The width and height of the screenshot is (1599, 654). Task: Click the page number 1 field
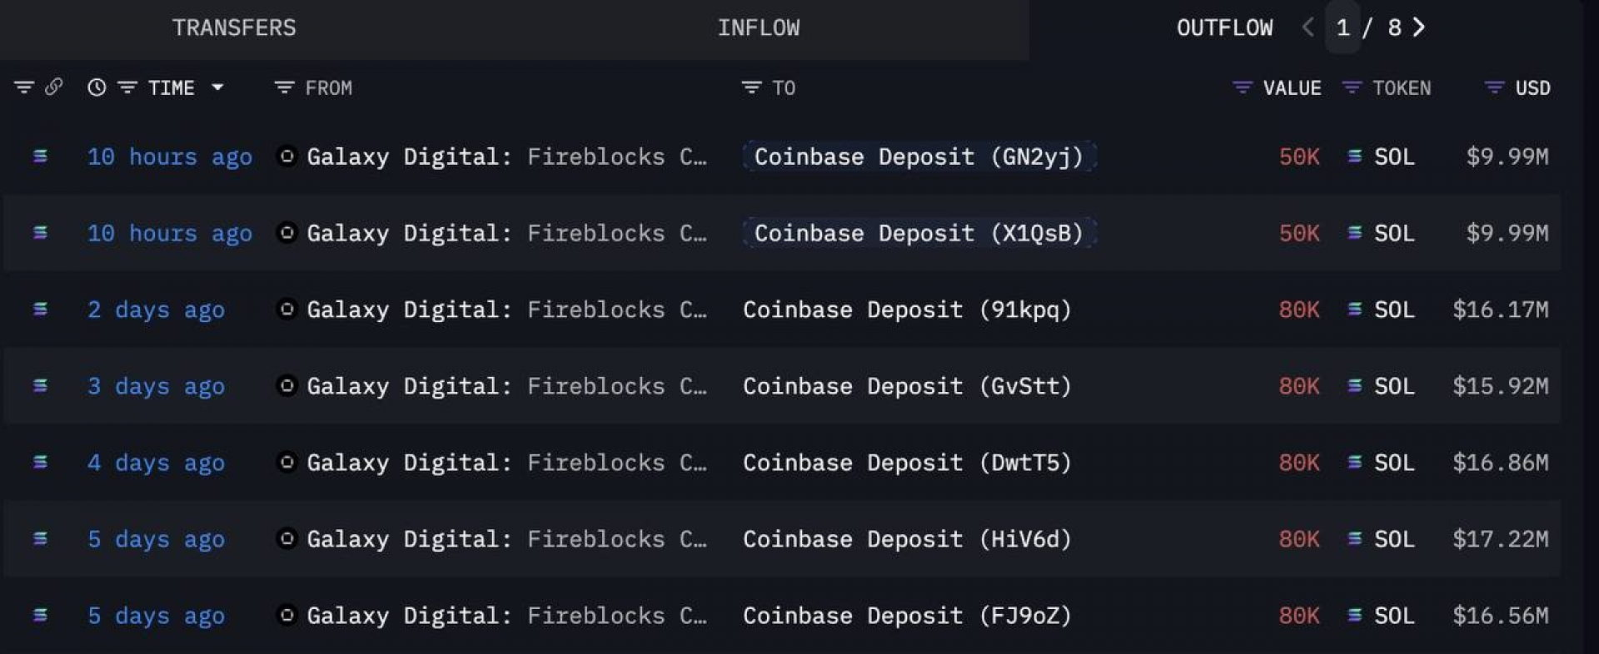1342,27
